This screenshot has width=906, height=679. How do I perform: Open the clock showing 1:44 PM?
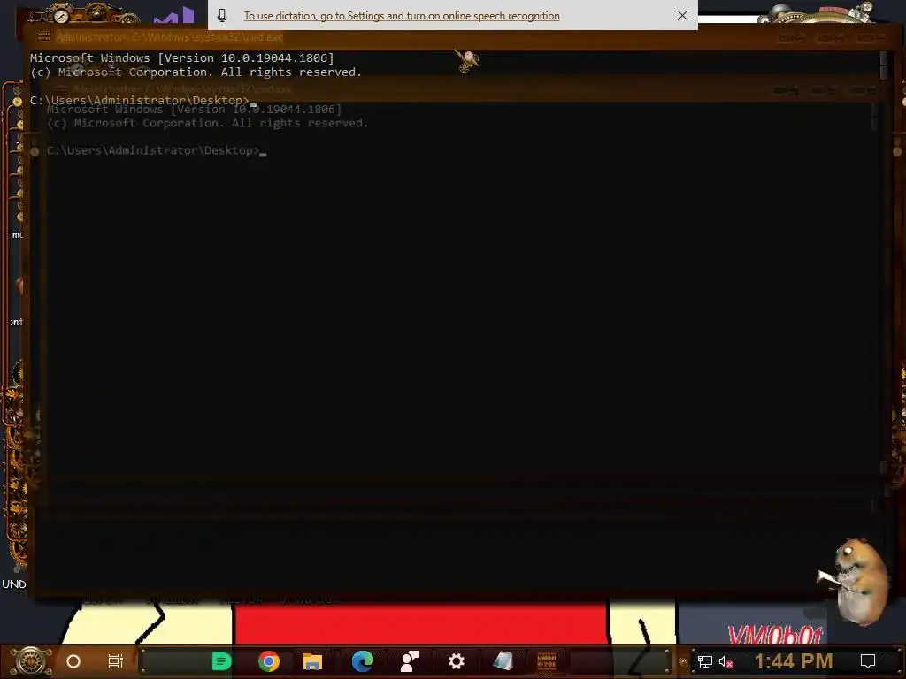tap(794, 661)
